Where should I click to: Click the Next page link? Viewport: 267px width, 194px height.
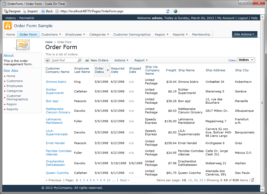[125, 180]
